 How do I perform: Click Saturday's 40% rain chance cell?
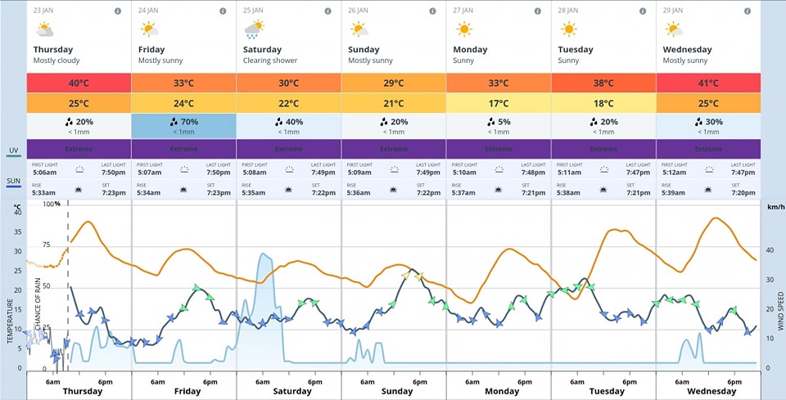tap(289, 126)
